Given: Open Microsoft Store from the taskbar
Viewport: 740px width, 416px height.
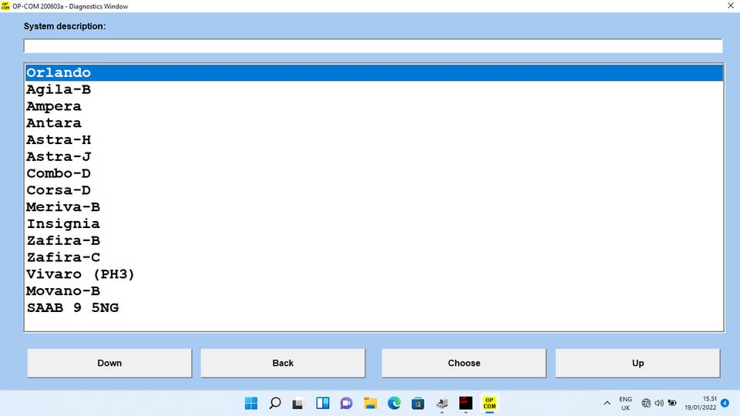Looking at the screenshot, I should [x=418, y=403].
